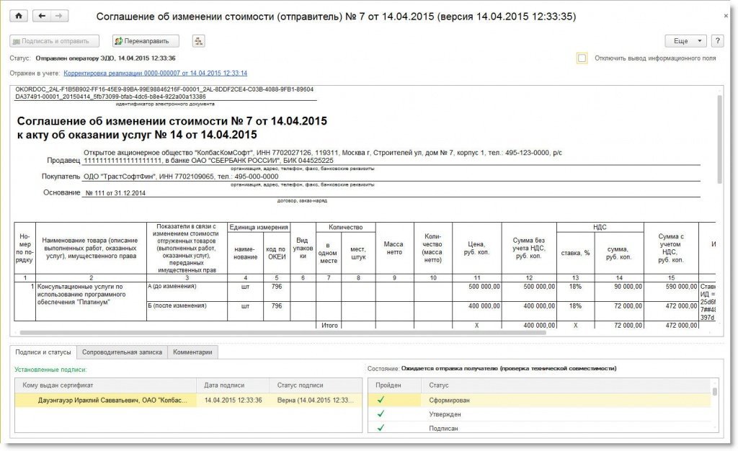Open the Комментарии tab

click(x=192, y=352)
